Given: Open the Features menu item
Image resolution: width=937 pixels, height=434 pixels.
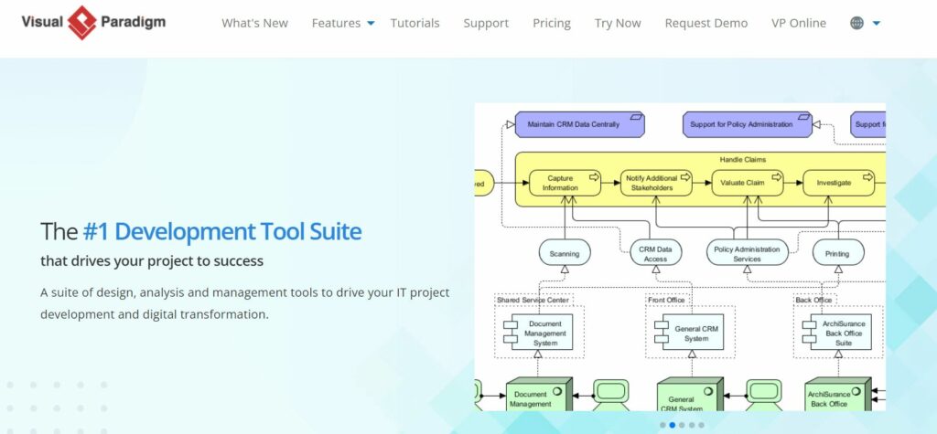Looking at the screenshot, I should pyautogui.click(x=336, y=23).
